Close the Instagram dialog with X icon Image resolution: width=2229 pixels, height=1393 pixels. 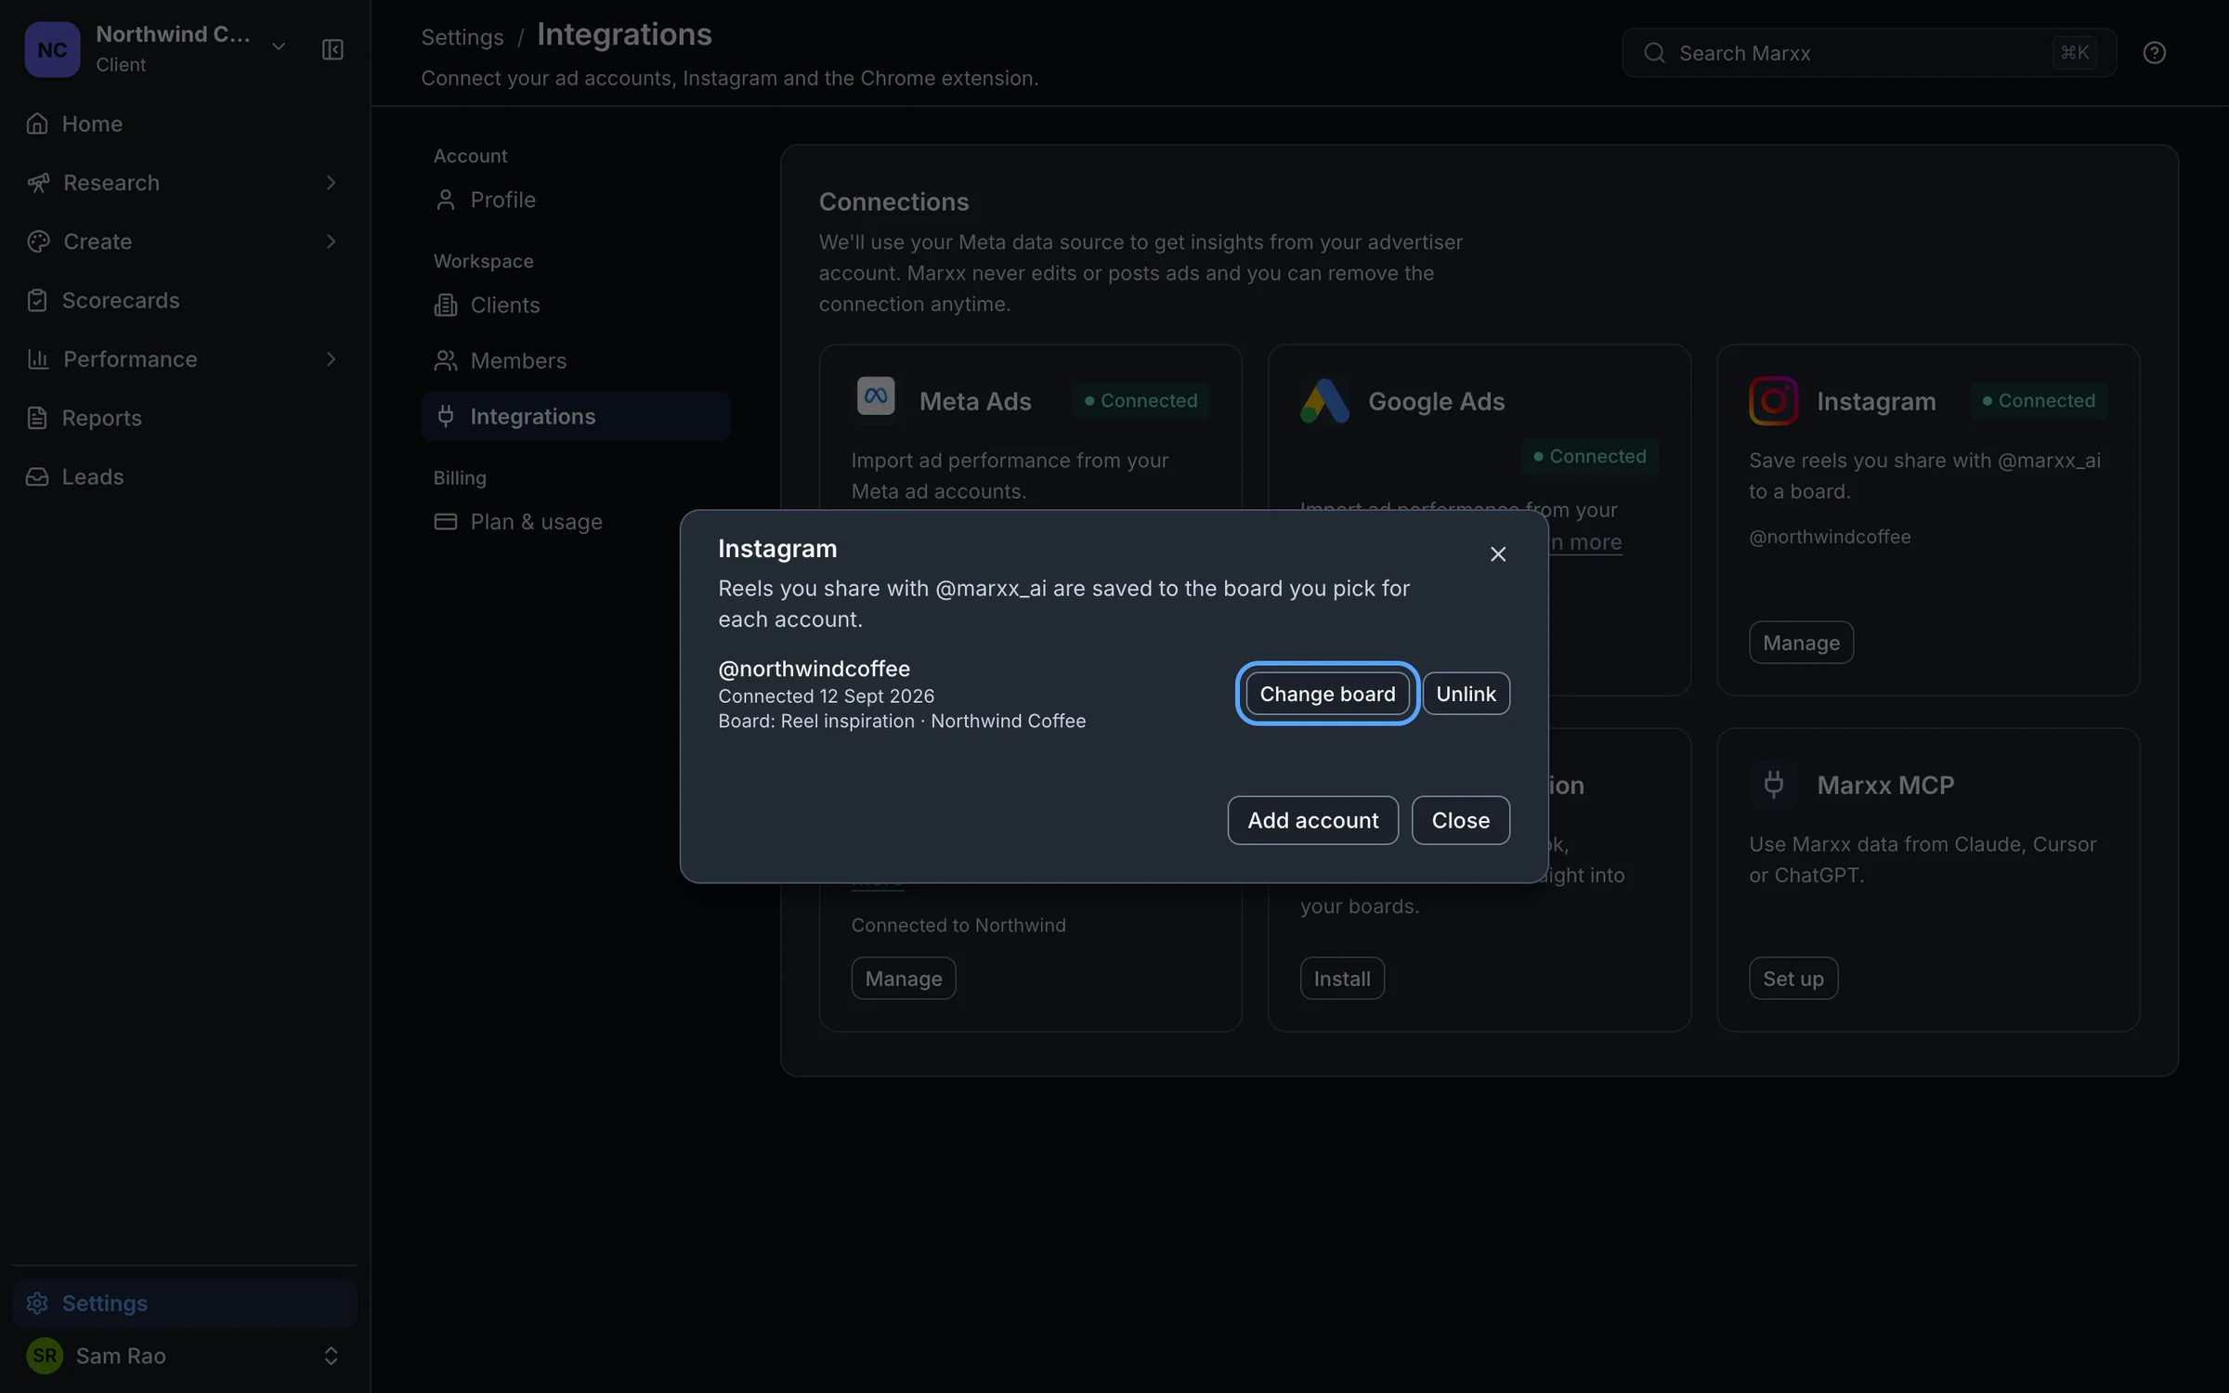pos(1497,553)
